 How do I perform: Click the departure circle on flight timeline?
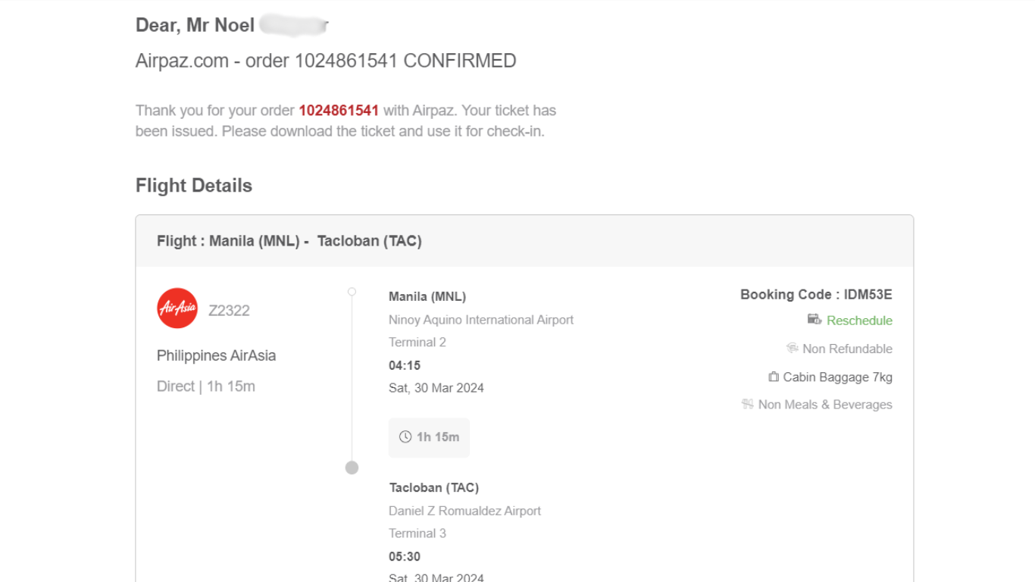tap(352, 292)
